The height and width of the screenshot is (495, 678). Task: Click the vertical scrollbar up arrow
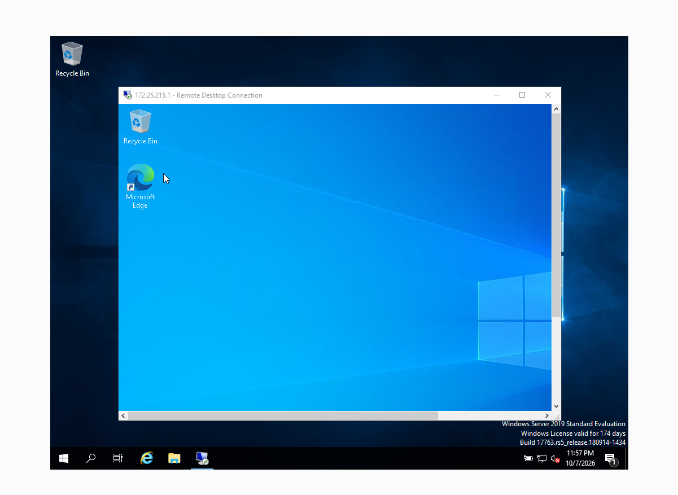(556, 108)
